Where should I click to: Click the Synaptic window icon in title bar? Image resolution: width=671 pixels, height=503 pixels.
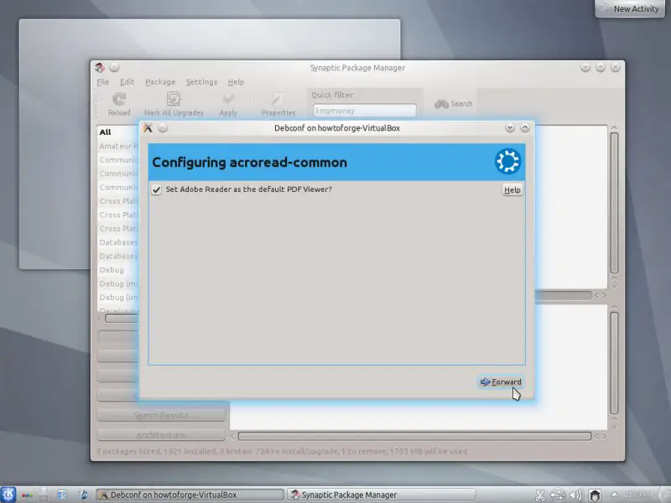100,68
